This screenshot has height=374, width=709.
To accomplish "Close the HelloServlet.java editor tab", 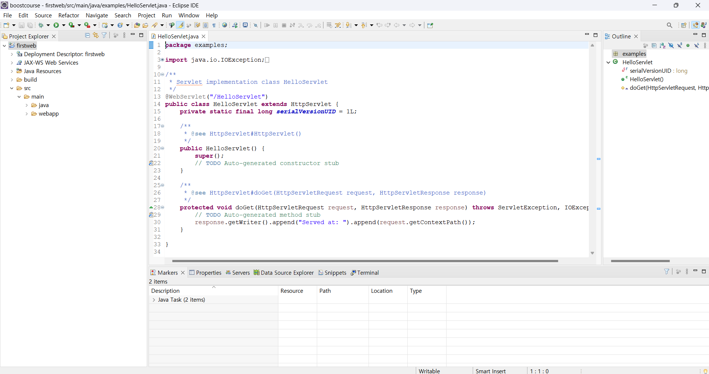I will pyautogui.click(x=203, y=36).
